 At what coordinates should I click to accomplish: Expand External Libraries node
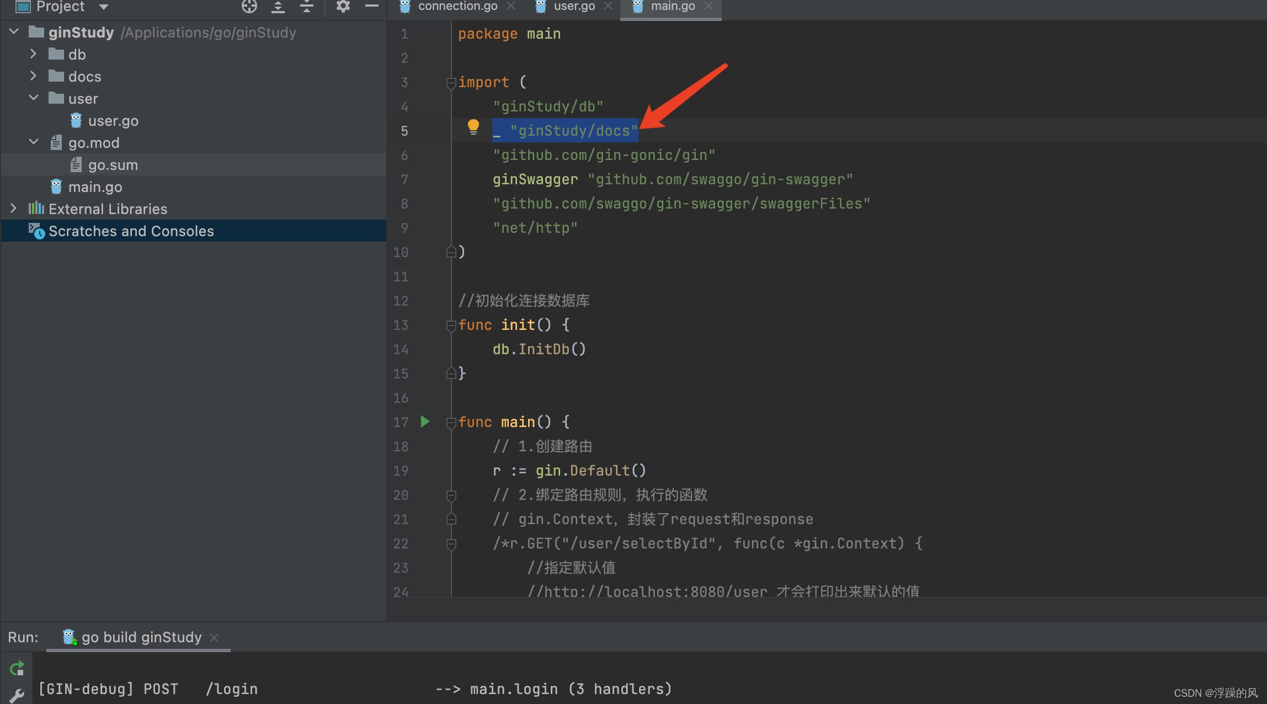(14, 208)
